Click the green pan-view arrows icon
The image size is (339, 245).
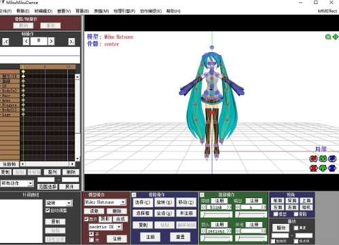pos(336,37)
